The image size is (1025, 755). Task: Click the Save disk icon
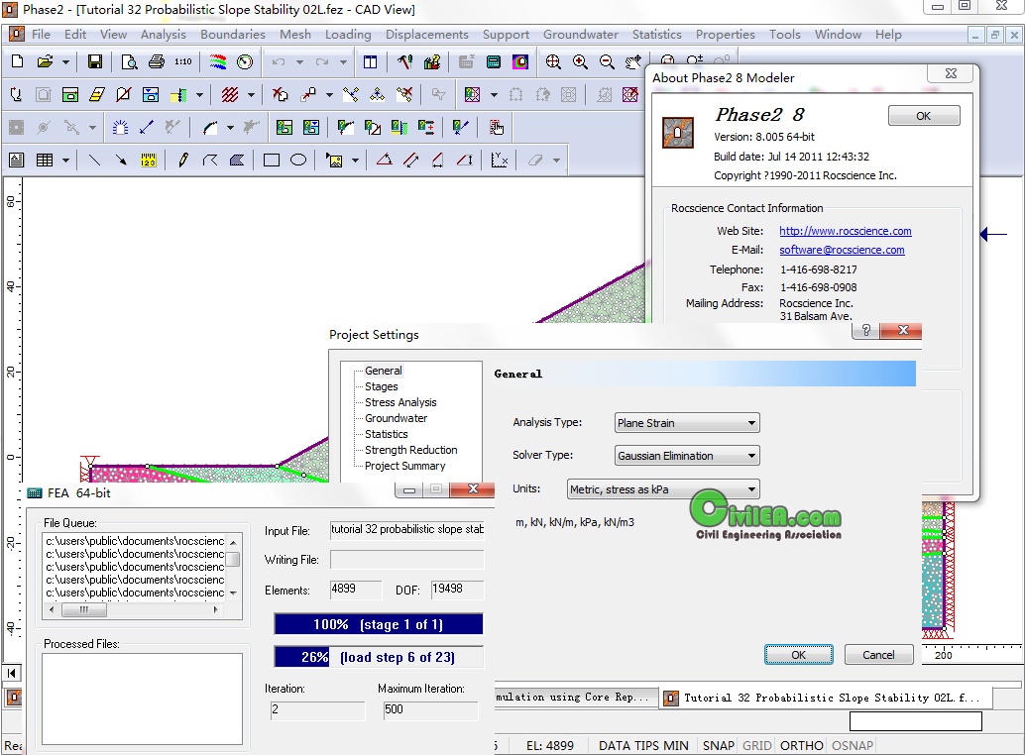click(94, 61)
